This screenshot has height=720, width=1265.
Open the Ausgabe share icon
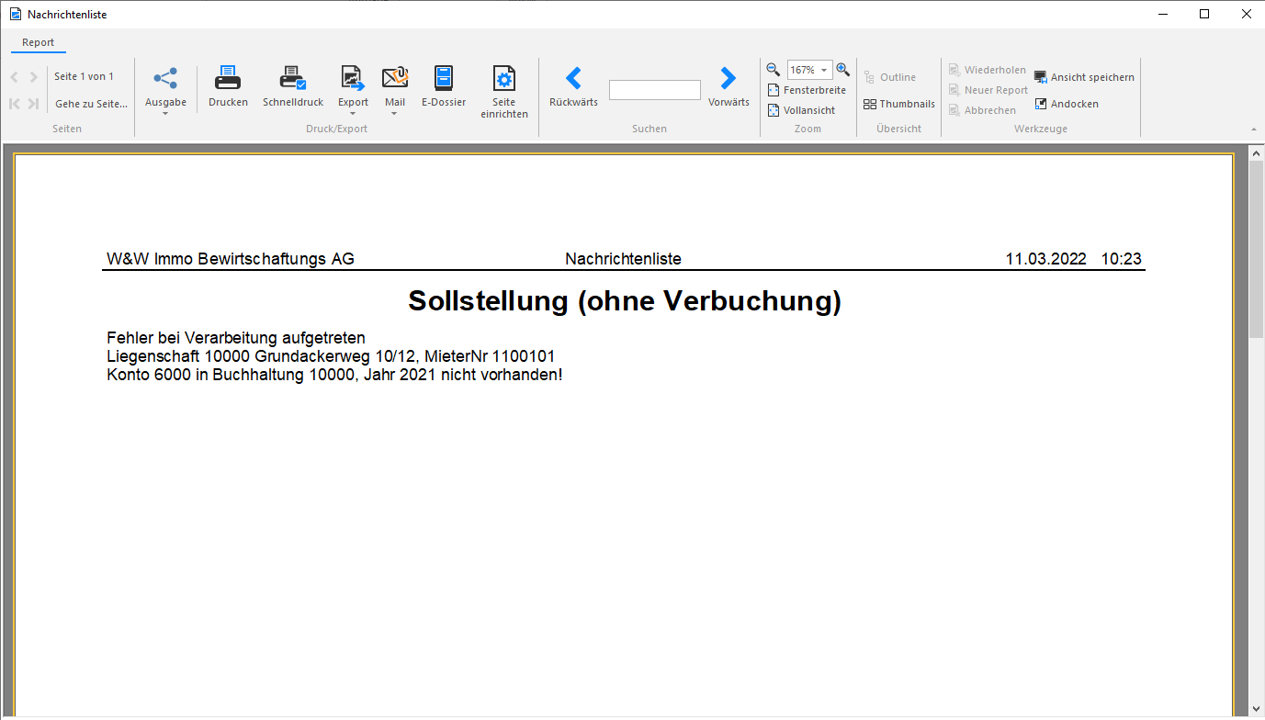point(165,78)
